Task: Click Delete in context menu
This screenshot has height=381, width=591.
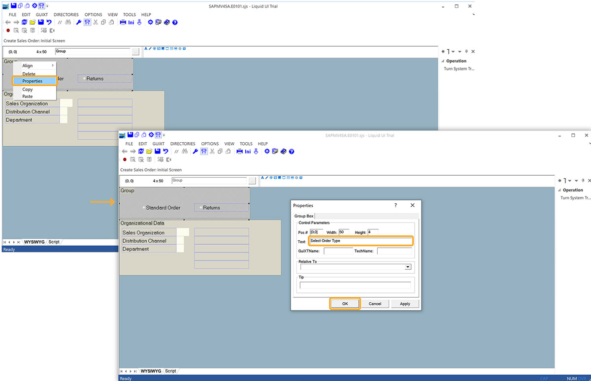Action: (29, 74)
